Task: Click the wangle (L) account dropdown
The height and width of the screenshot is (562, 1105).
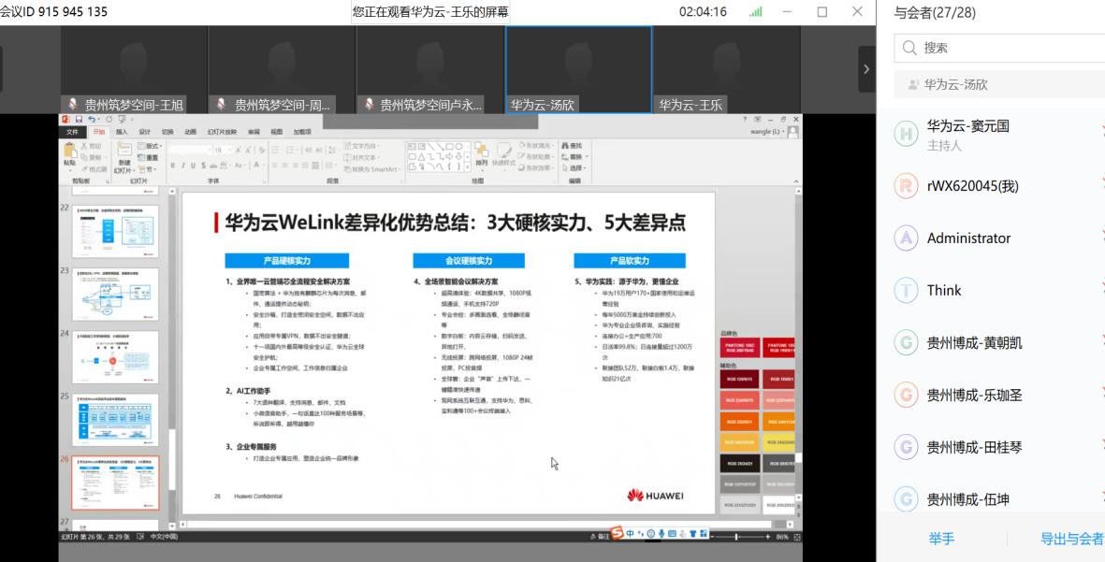Action: (x=766, y=132)
